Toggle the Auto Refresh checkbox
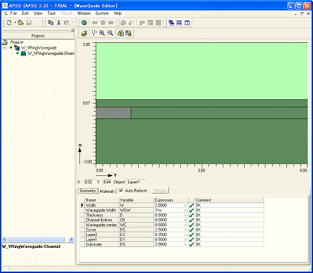Screen dimensions: 313x273 click(121, 190)
